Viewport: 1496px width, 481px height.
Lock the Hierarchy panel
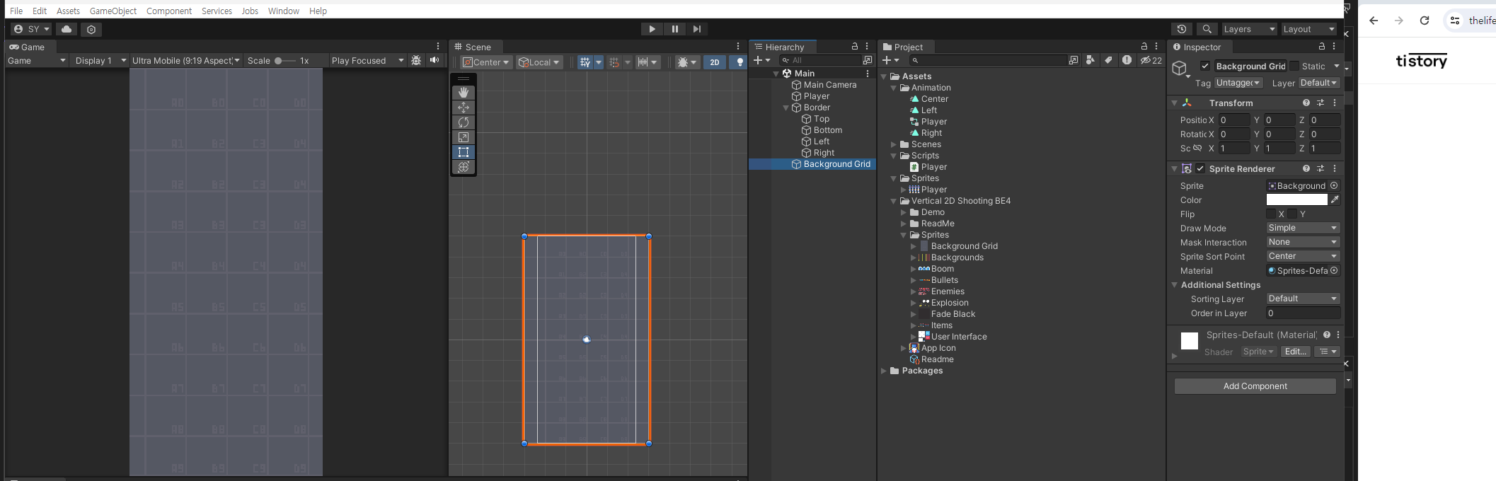point(855,47)
